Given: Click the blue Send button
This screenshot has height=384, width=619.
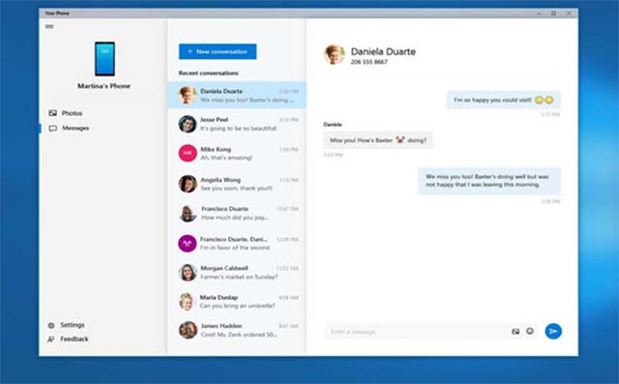Looking at the screenshot, I should [x=553, y=331].
